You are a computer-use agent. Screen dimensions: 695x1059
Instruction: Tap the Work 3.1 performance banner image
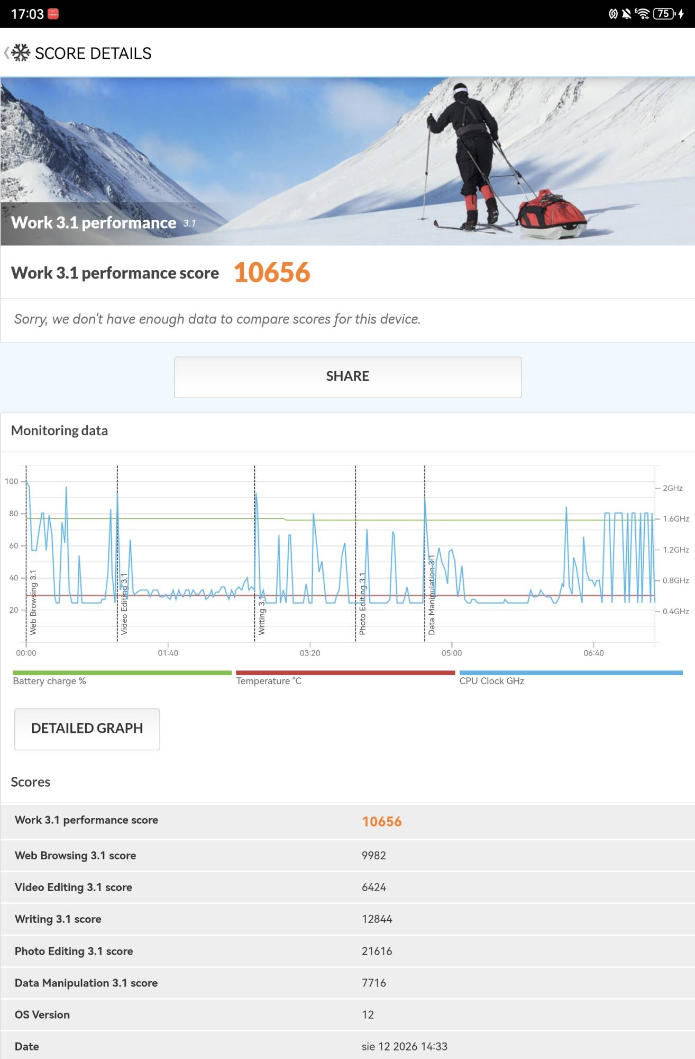[348, 161]
